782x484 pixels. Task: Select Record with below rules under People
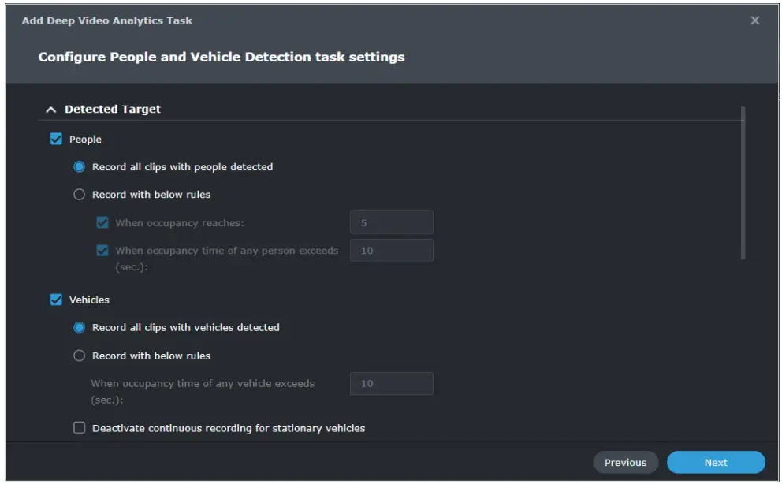pyautogui.click(x=79, y=194)
